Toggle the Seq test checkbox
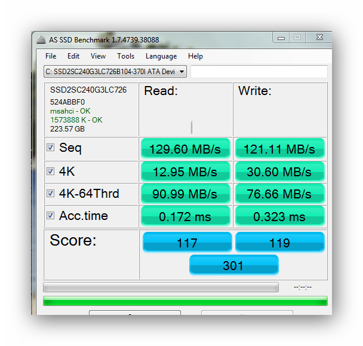Viewport: 363px width, 346px height. click(x=51, y=148)
